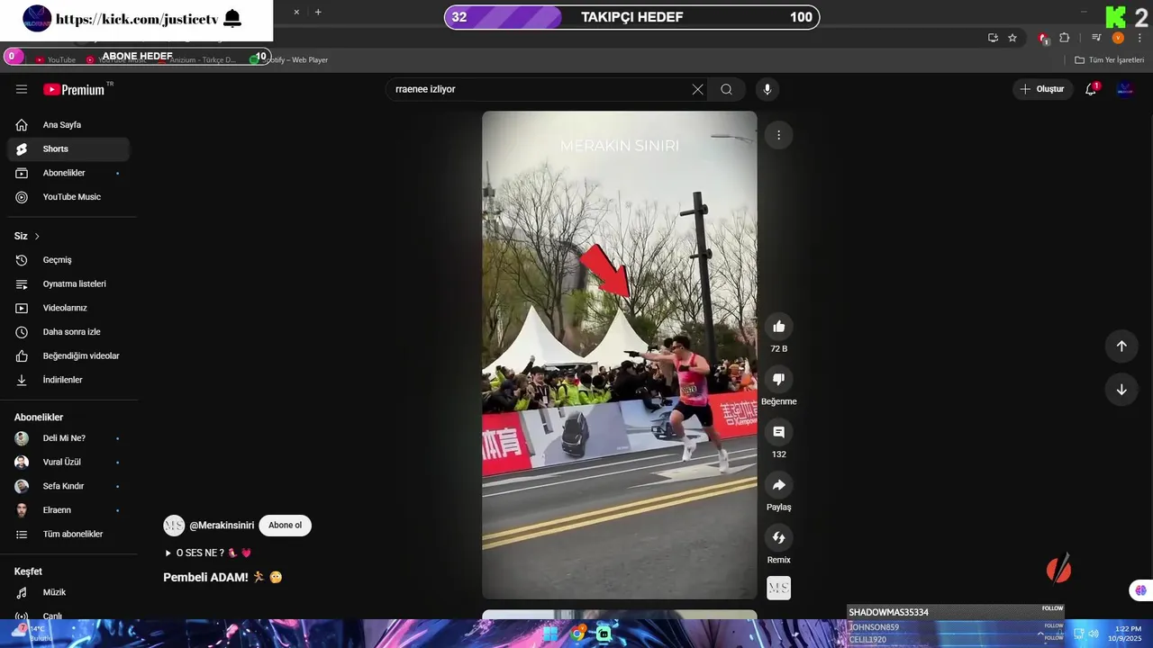This screenshot has width=1153, height=648.
Task: Open Abonelikler in the sidebar
Action: click(68, 173)
